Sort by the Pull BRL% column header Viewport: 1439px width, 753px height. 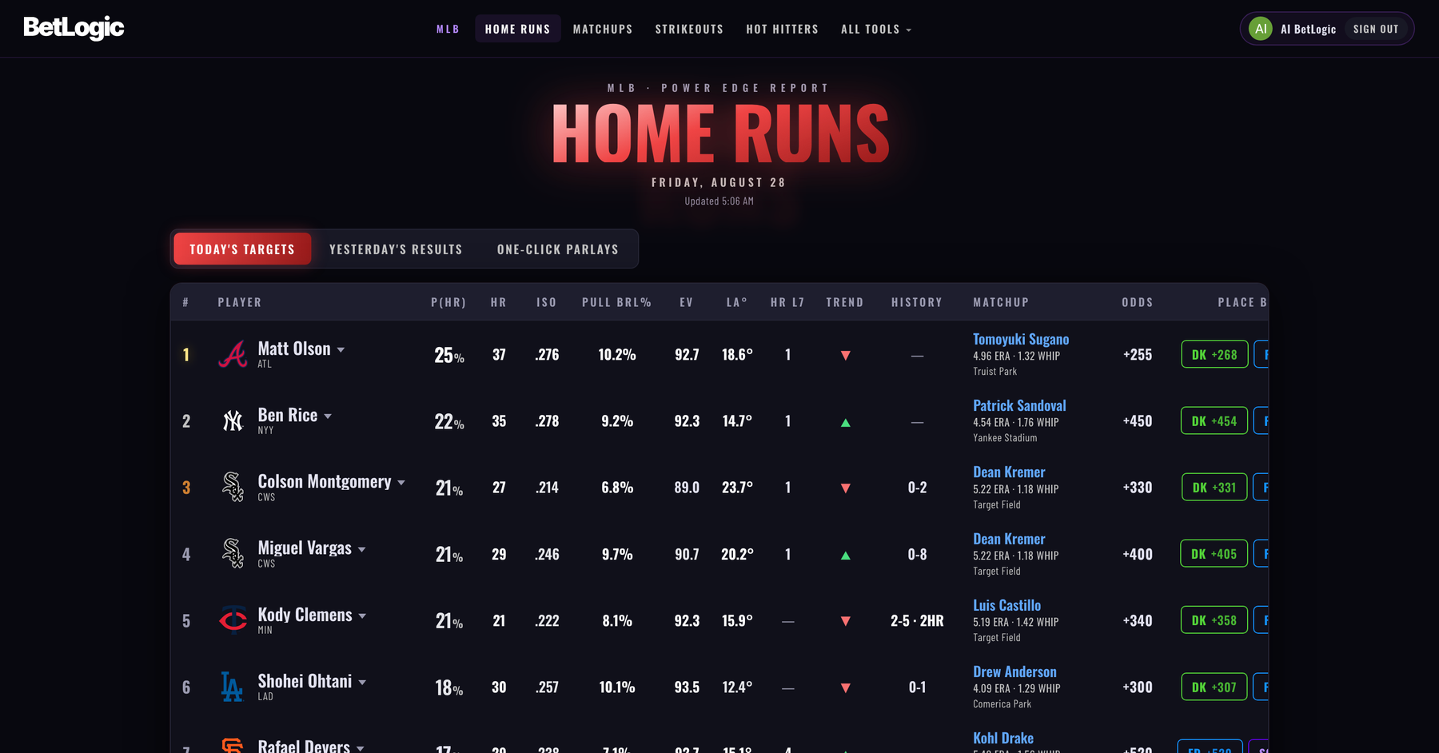(x=616, y=302)
